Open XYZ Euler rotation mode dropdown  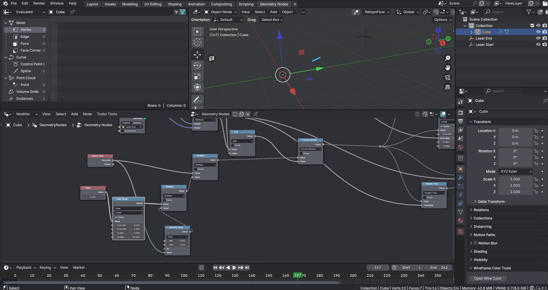pyautogui.click(x=516, y=172)
